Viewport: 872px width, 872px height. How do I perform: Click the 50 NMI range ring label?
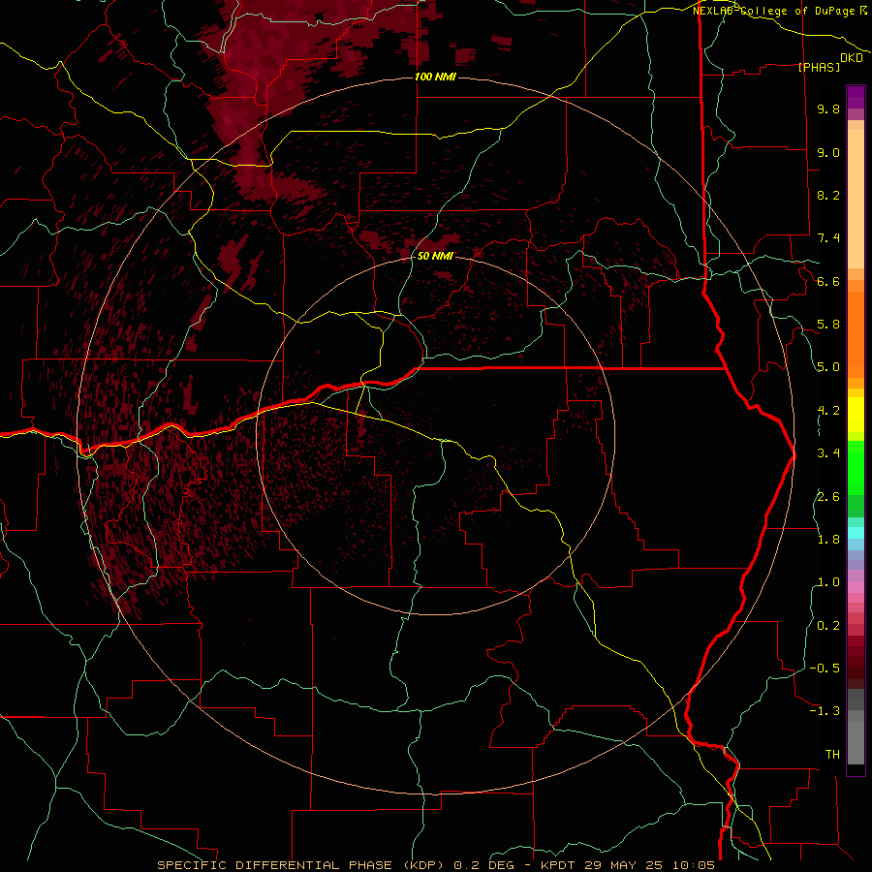(435, 256)
